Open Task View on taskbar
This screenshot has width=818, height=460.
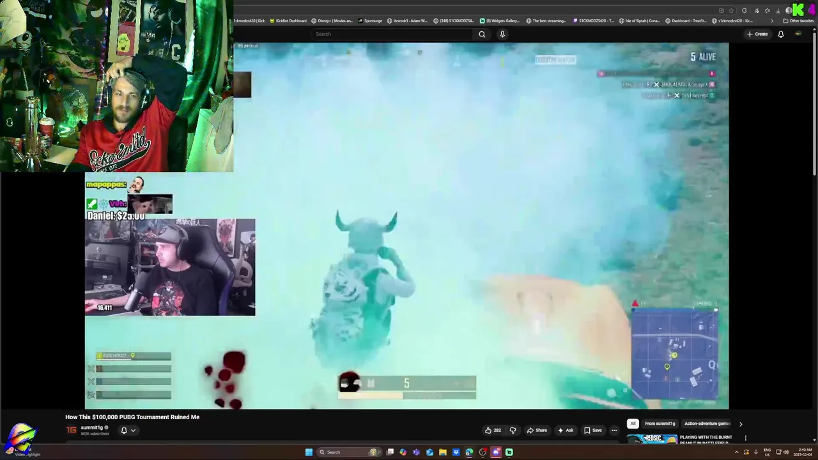tap(390, 452)
